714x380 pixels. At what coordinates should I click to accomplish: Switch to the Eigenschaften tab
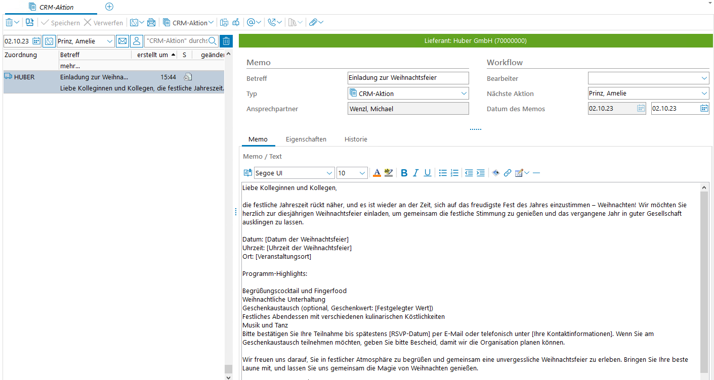point(306,139)
